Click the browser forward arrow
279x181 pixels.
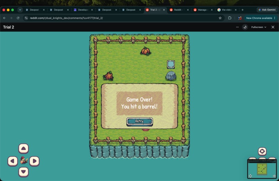tap(11, 18)
